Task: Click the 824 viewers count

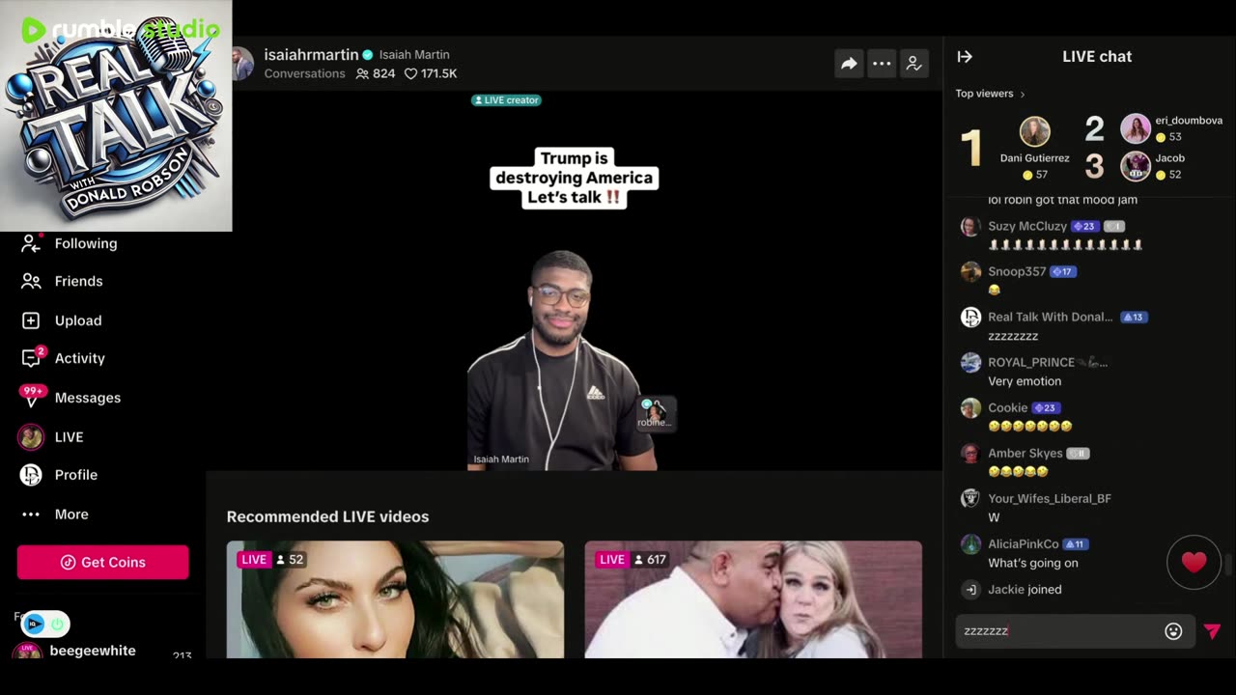Action: pos(376,74)
